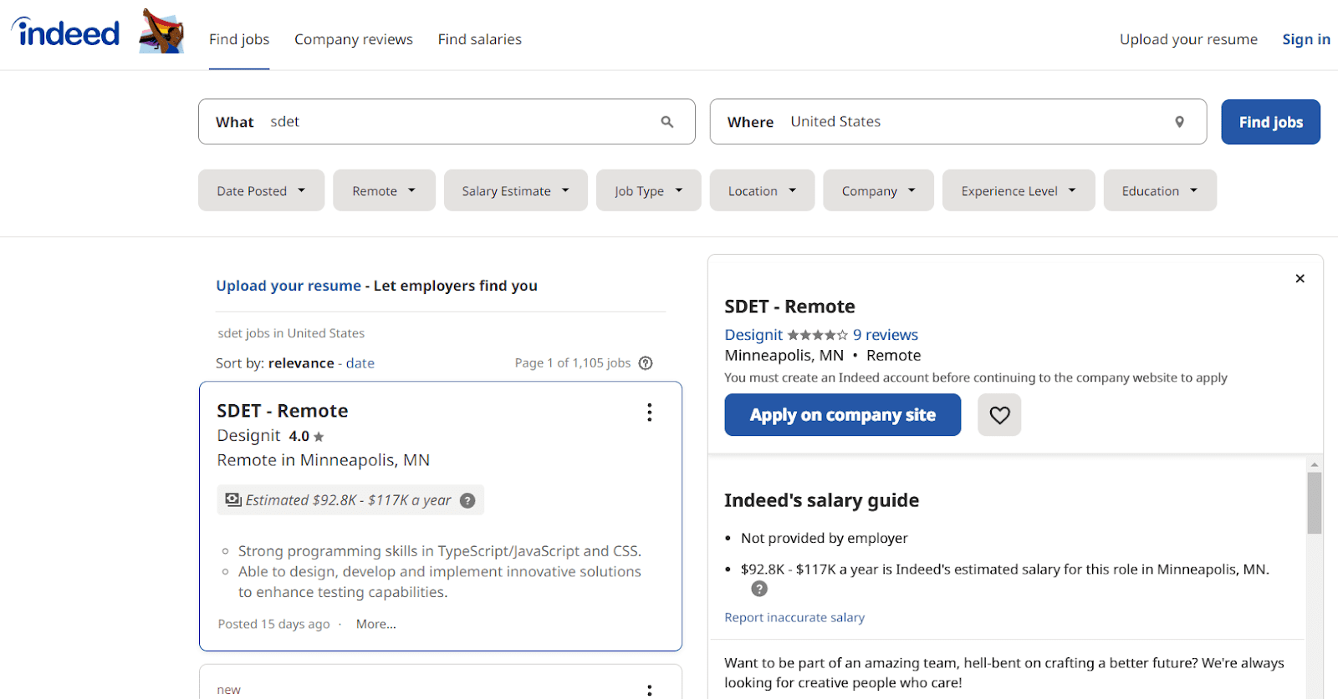This screenshot has width=1338, height=699.
Task: Click the Indeed logo
Action: click(x=66, y=33)
